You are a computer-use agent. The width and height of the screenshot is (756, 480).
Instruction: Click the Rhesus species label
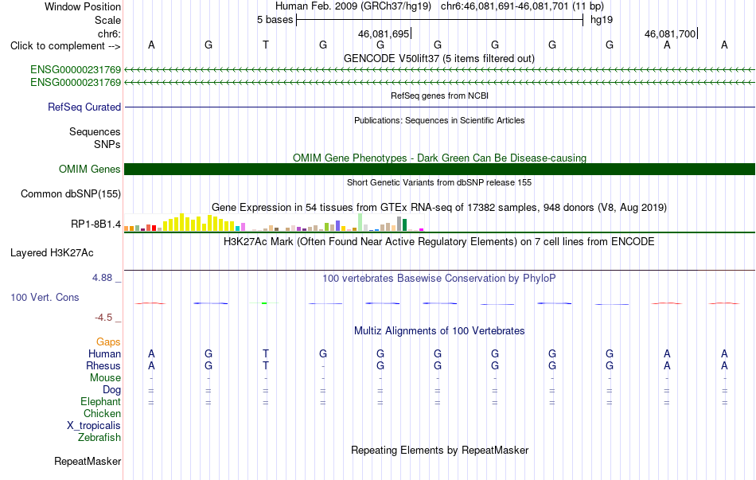(103, 365)
